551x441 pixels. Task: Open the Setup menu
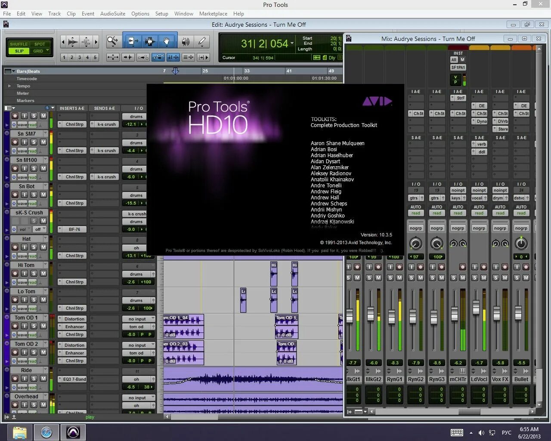(161, 14)
